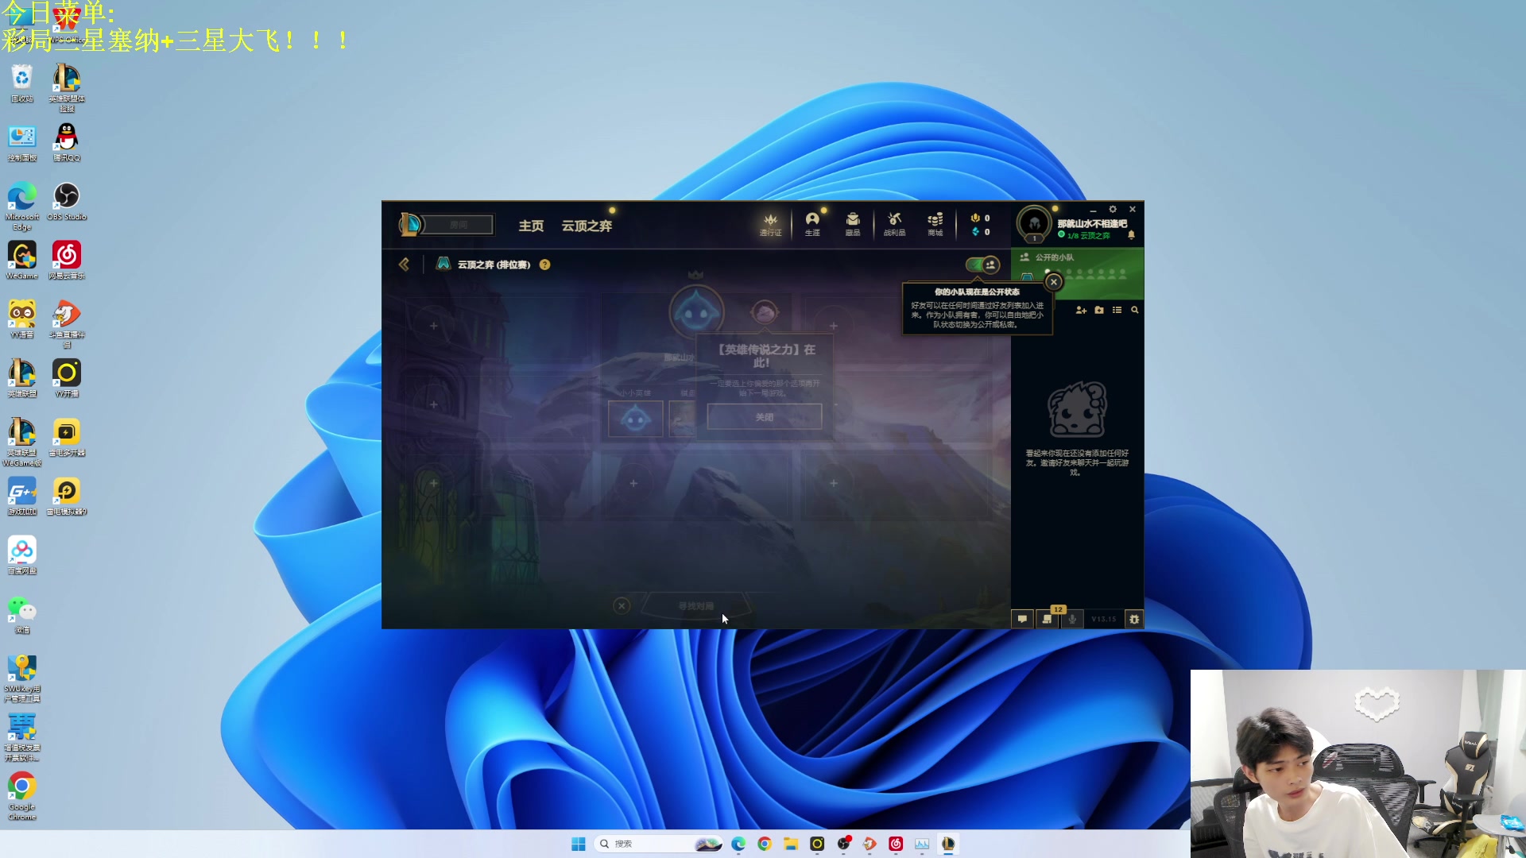Click the add friend icon
The height and width of the screenshot is (858, 1526).
click(1081, 310)
